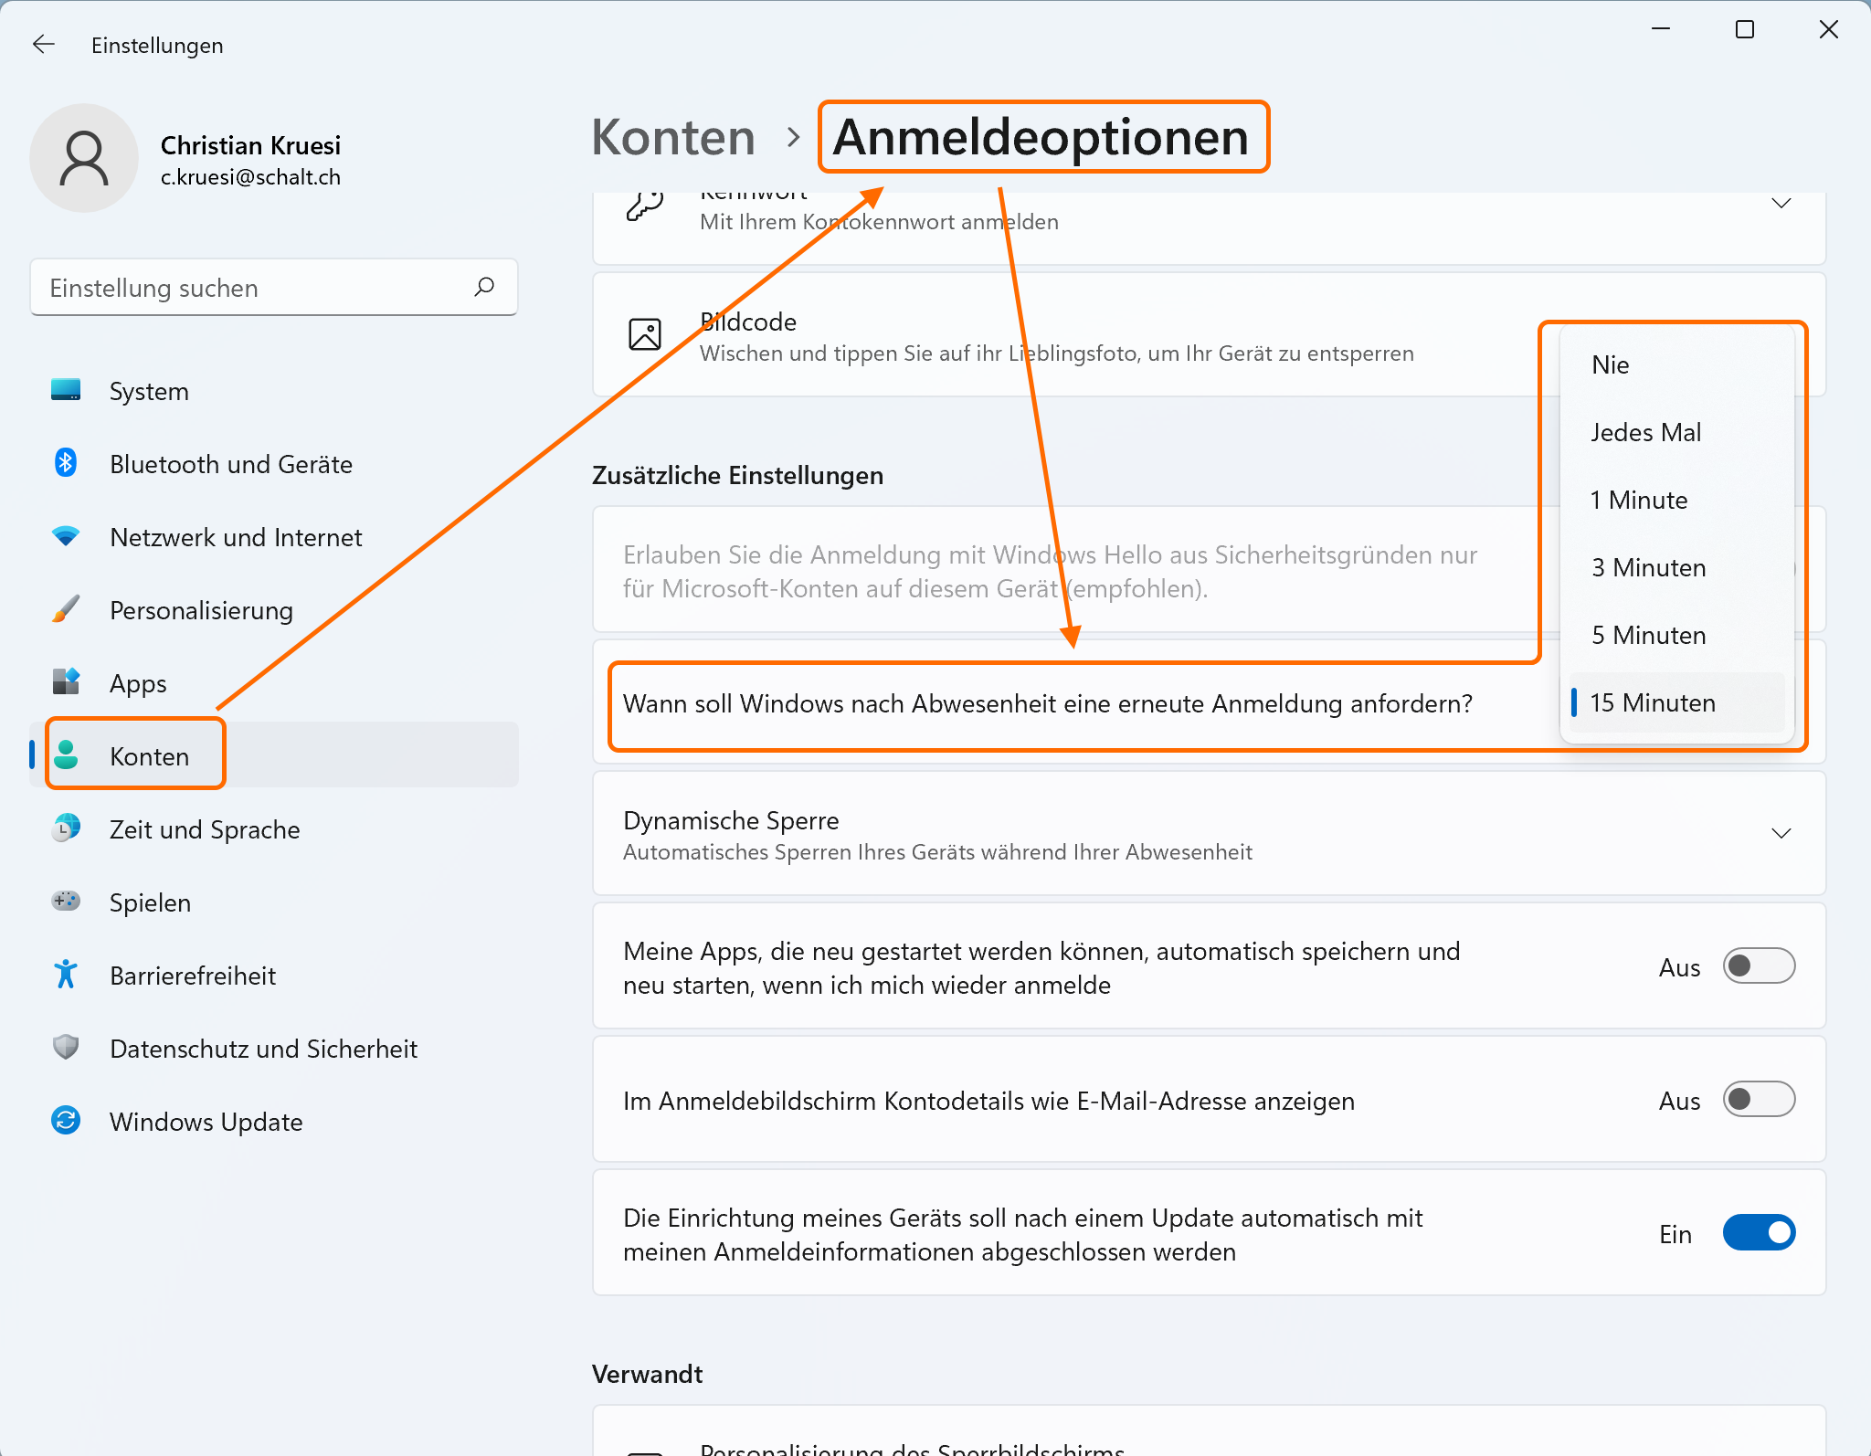Click the Windows Update refresh icon
The width and height of the screenshot is (1871, 1456).
[x=66, y=1121]
